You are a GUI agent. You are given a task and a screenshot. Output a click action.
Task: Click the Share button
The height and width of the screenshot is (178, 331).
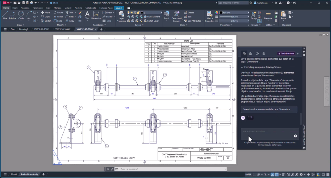coord(54,3)
